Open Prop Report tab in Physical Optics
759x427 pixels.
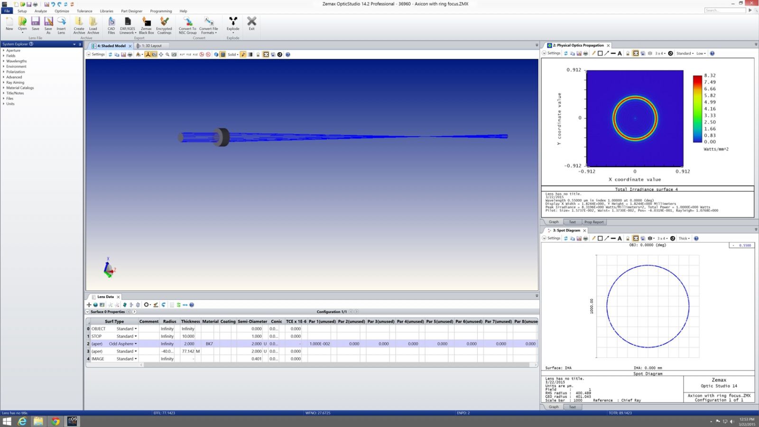(594, 222)
